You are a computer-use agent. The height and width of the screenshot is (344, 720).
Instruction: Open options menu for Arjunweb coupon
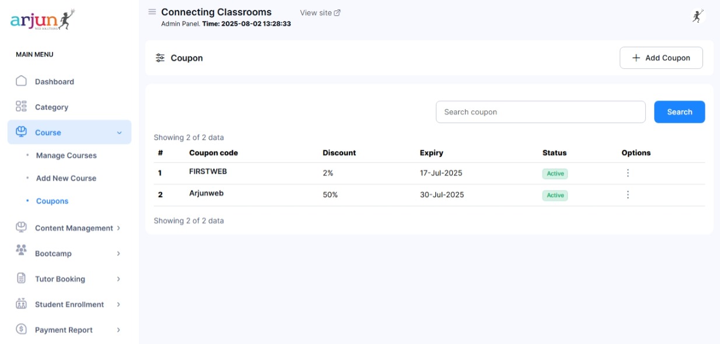[x=628, y=195]
